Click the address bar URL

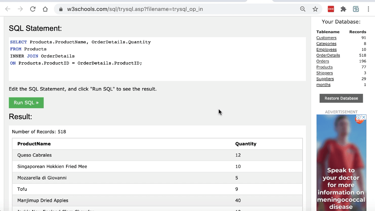tap(135, 9)
